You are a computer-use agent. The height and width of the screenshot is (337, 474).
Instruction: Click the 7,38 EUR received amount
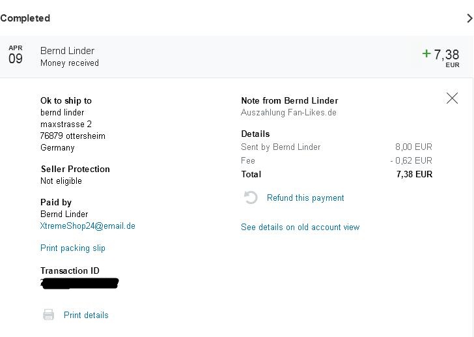[447, 55]
